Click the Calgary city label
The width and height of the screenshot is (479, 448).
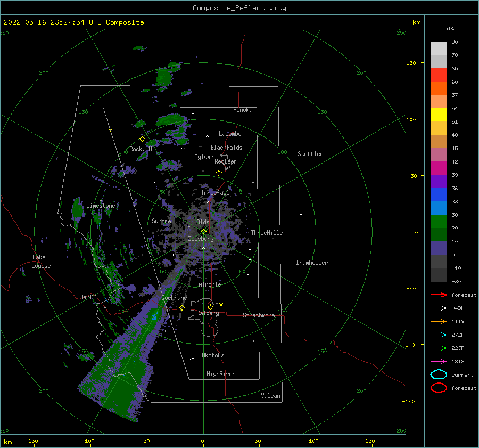tap(208, 313)
